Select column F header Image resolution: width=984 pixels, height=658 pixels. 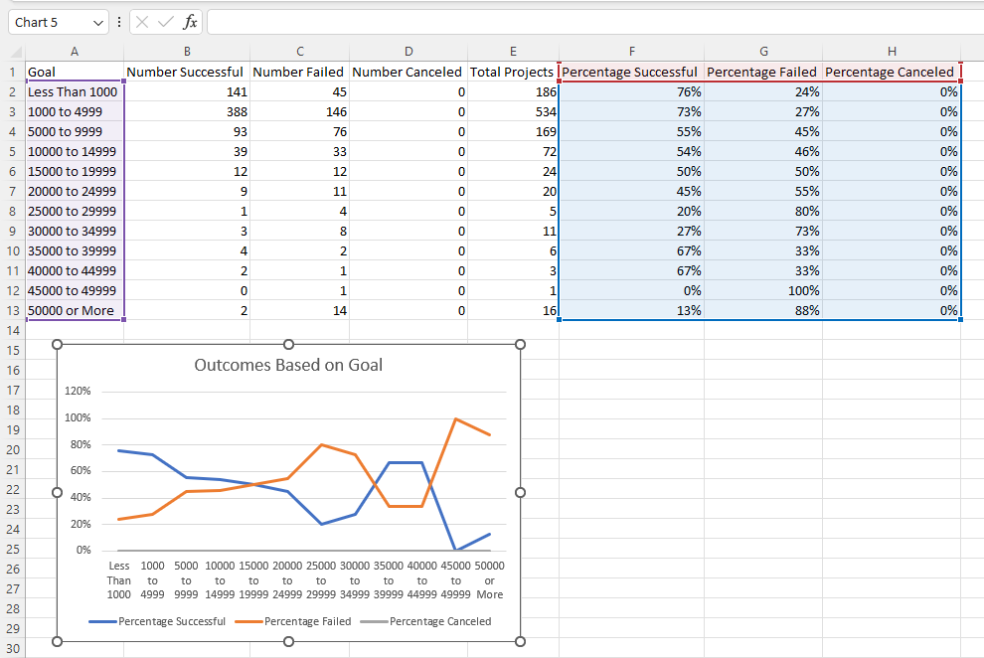pyautogui.click(x=631, y=51)
